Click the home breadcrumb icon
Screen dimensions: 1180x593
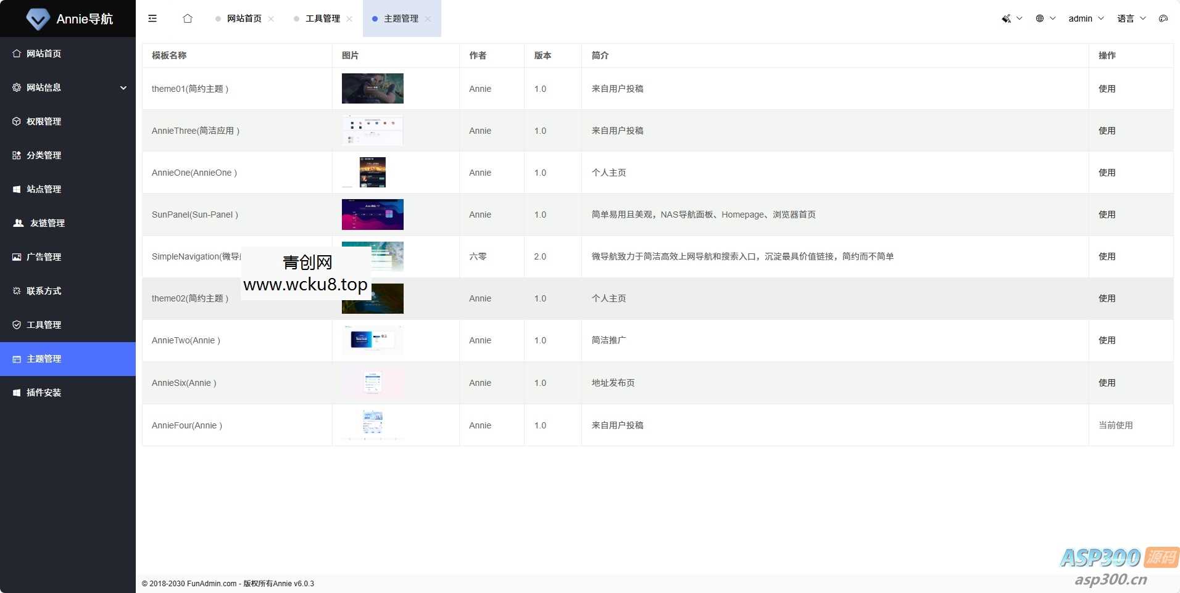188,18
